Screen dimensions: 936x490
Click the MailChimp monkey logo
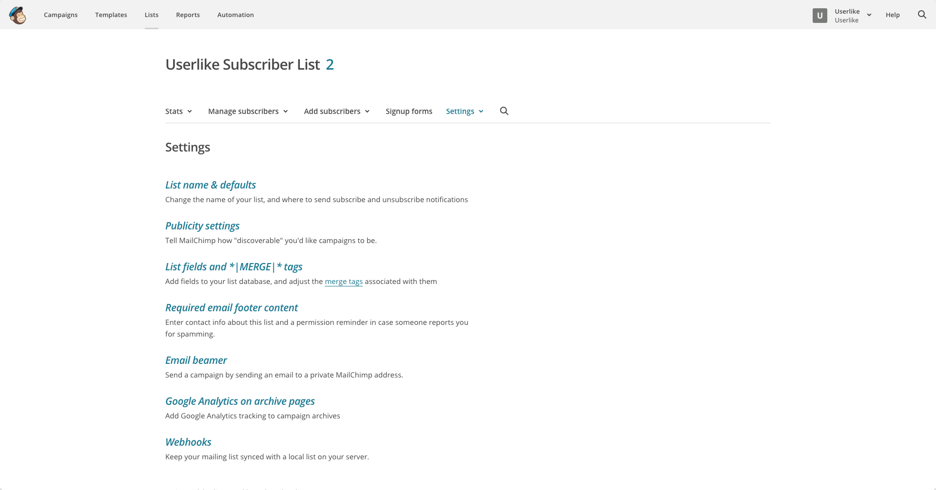18,15
